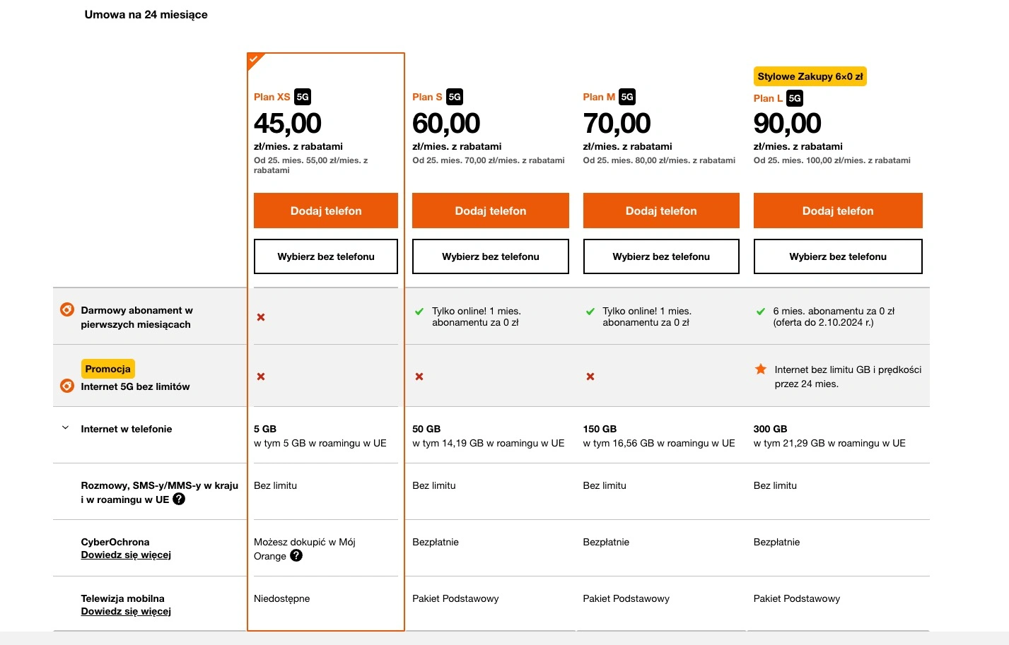1009x645 pixels.
Task: Click the orange star icon in Plan L row
Action: tap(761, 369)
